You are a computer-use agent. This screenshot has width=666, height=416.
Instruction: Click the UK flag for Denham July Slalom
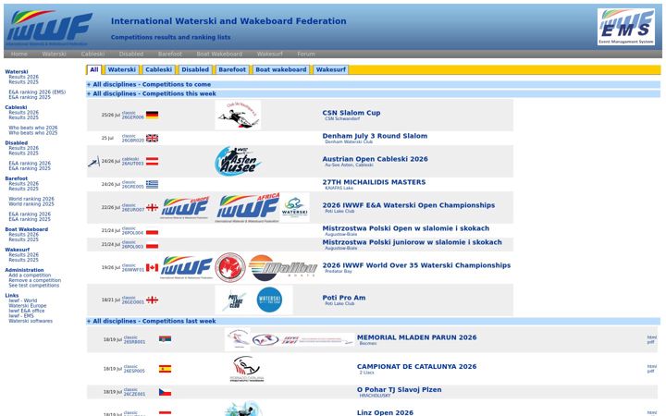(x=152, y=138)
